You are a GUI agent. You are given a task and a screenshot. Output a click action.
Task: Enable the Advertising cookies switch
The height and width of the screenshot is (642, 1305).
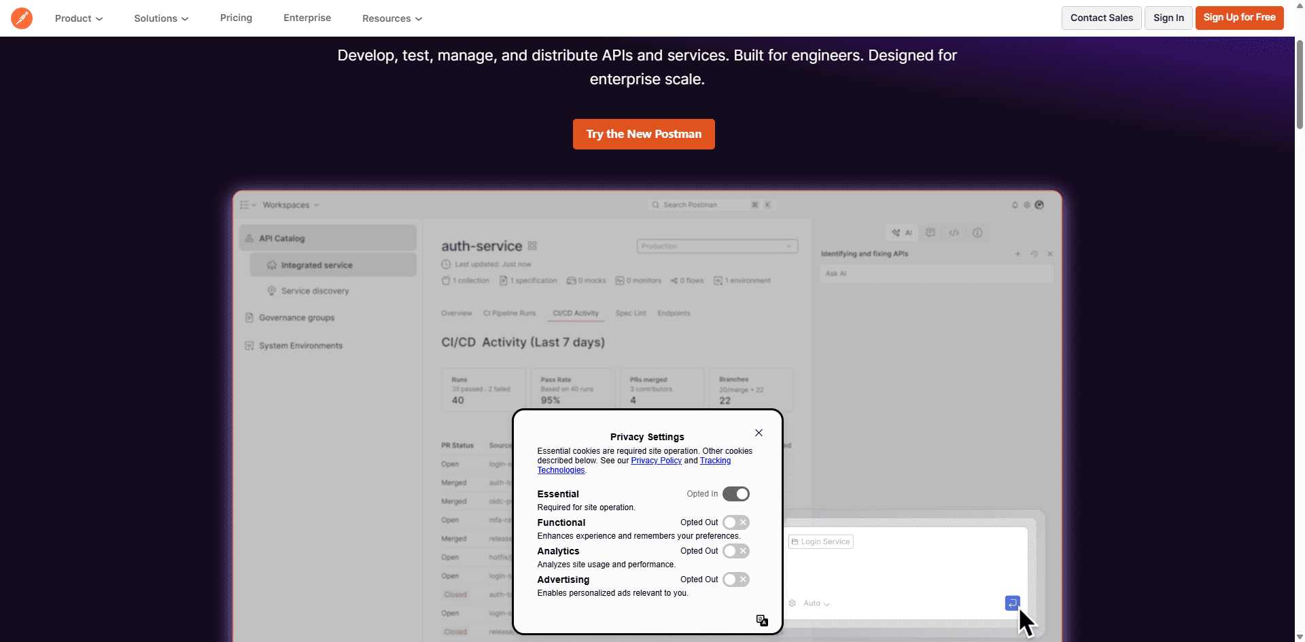click(735, 579)
